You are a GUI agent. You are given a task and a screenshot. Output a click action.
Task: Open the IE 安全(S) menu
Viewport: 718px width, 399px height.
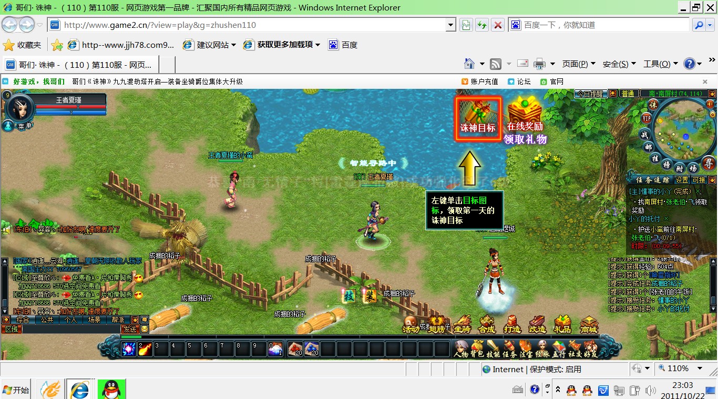(619, 64)
